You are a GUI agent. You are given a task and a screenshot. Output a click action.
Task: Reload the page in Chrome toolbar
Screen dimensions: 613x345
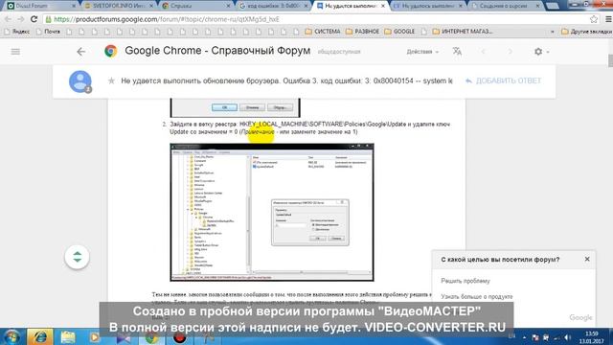34,19
